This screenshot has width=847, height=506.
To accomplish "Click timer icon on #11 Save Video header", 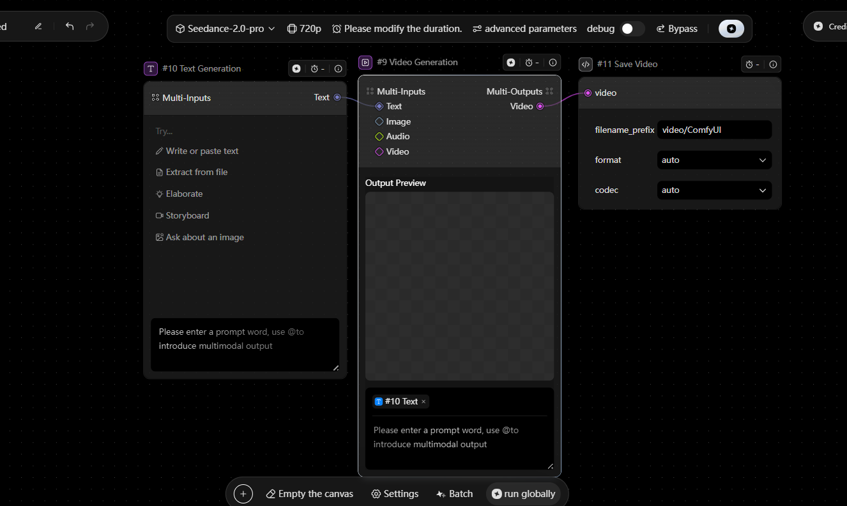I will pyautogui.click(x=752, y=64).
